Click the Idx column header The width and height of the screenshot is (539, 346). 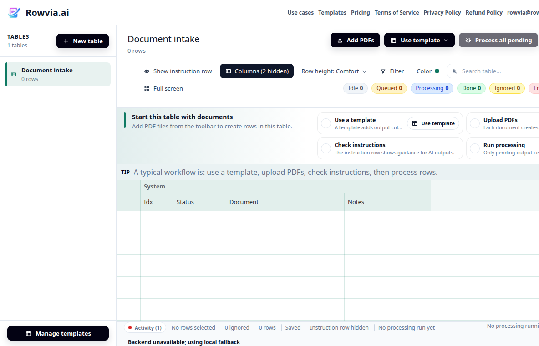157,202
